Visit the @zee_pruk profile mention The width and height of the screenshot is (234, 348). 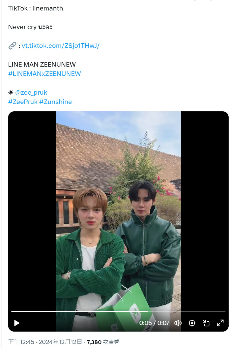click(31, 92)
